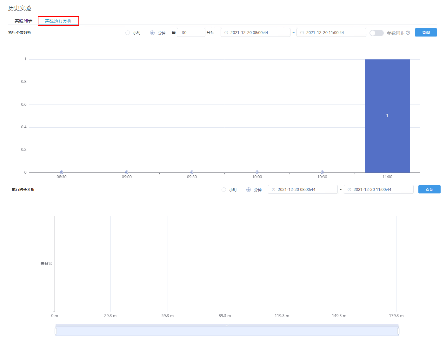Toggle the 参数同步 switch
The height and width of the screenshot is (344, 446).
[376, 33]
